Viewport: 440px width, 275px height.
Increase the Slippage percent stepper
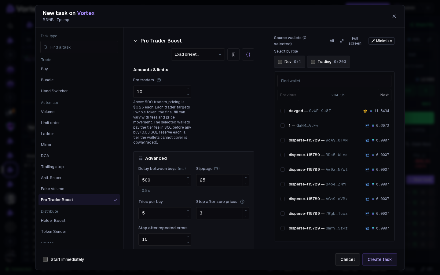246,178
